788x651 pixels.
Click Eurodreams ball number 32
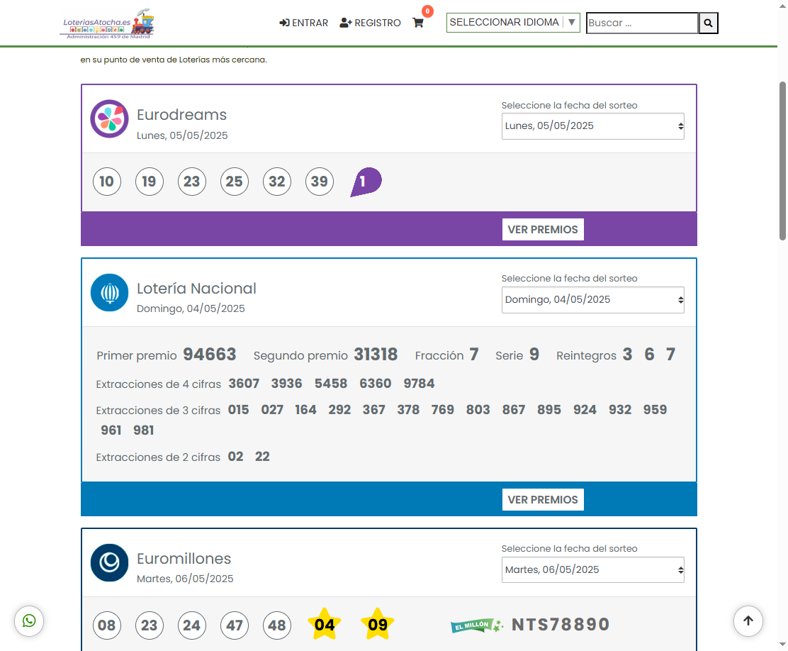point(277,182)
